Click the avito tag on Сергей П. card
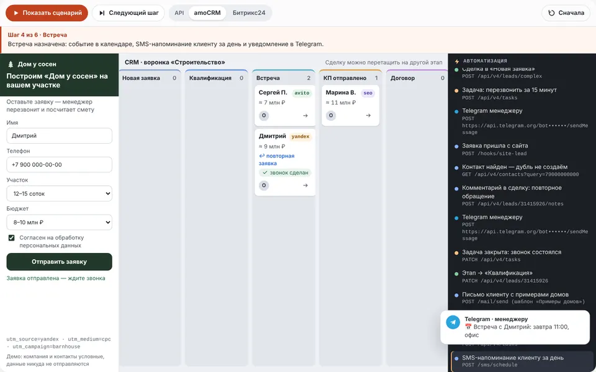Viewport: 596px width, 372px height. pos(302,93)
